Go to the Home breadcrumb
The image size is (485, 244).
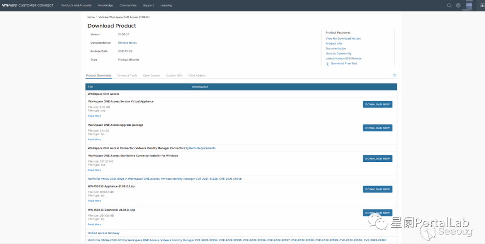91,18
